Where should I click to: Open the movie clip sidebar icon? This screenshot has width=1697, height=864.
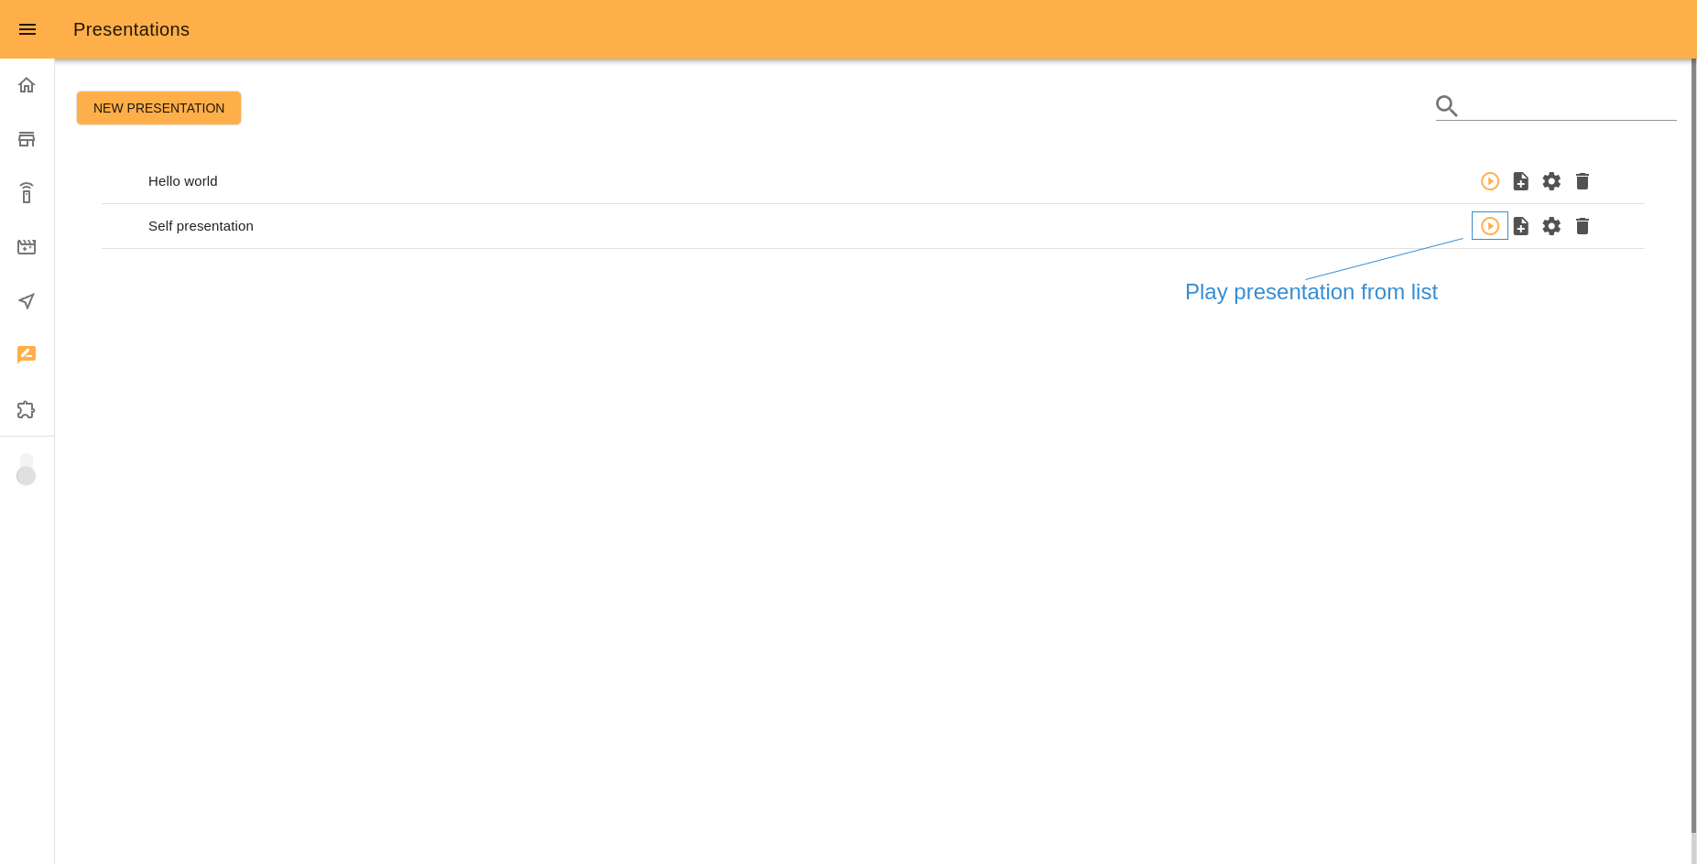coord(27,247)
